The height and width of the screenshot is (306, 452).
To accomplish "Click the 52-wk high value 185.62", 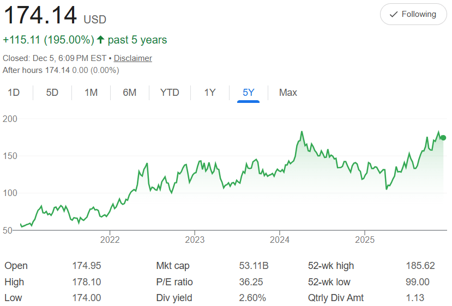I will pyautogui.click(x=420, y=266).
